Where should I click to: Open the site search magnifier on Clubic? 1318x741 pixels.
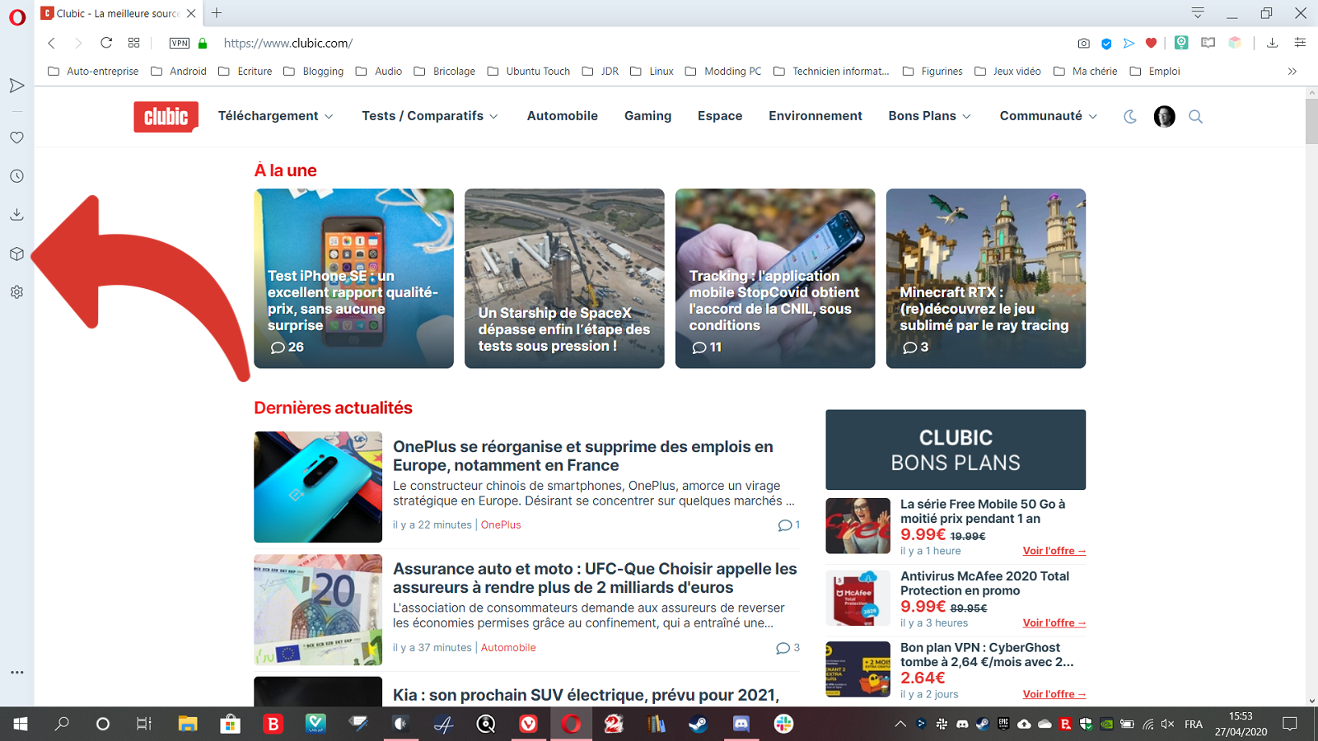1196,117
